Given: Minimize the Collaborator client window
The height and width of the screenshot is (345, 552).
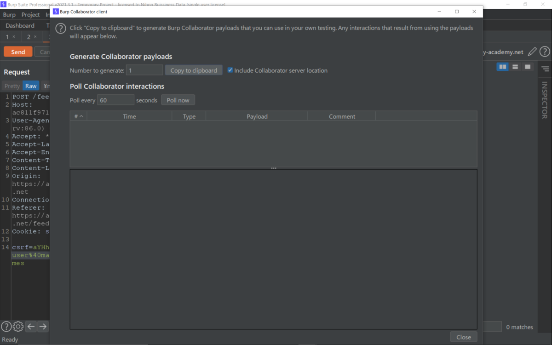Looking at the screenshot, I should pos(439,11).
